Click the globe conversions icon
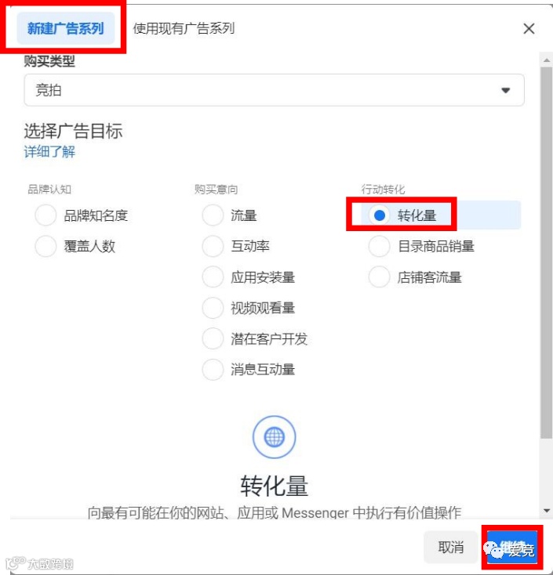This screenshot has height=575, width=553. [274, 437]
